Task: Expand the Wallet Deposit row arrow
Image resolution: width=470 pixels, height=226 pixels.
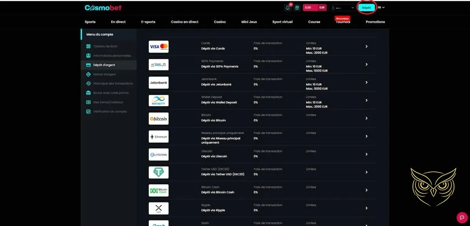Action: (x=366, y=101)
